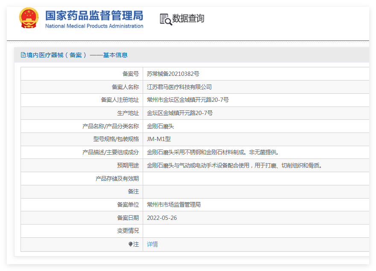Click the 备案号 row label

(x=130, y=74)
